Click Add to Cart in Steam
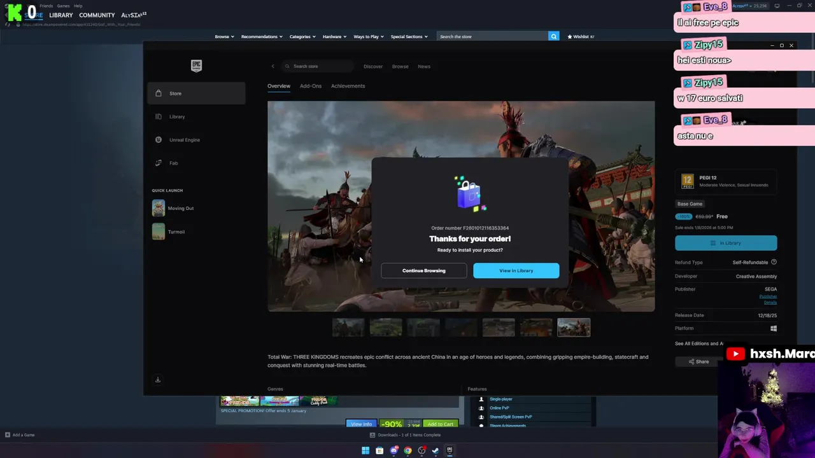 (x=441, y=424)
